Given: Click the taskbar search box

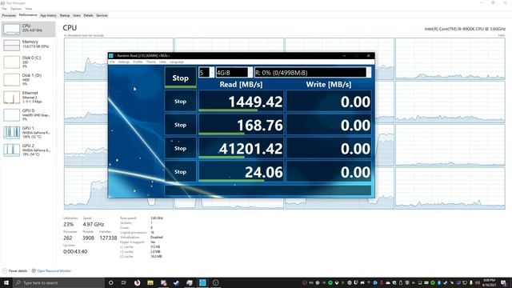Looking at the screenshot, I should click(58, 282).
